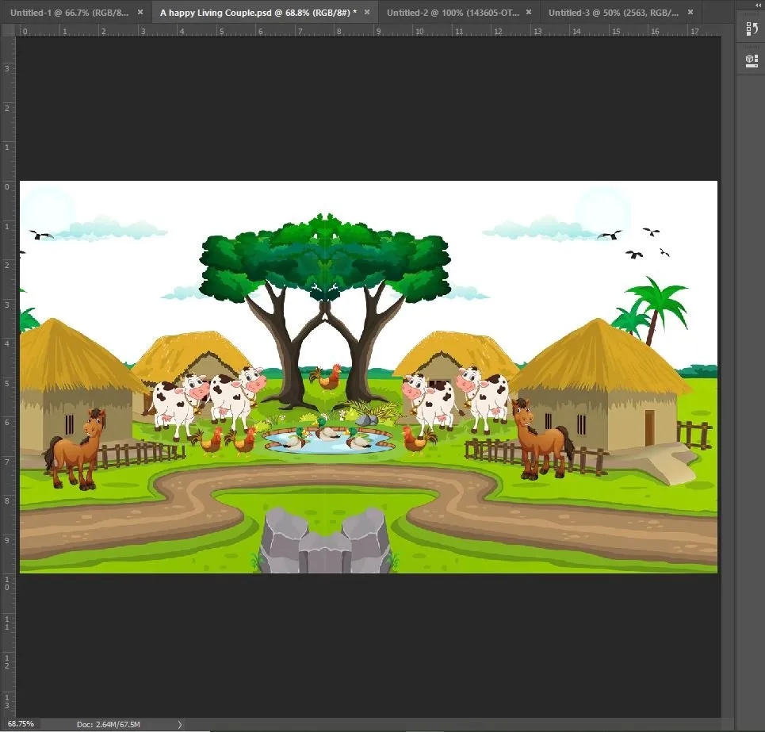
Task: Switch to the Untitled-3 document tab
Action: pos(614,13)
